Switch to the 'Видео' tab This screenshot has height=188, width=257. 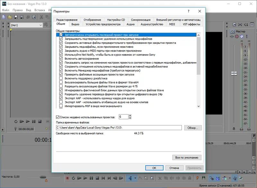click(x=75, y=24)
